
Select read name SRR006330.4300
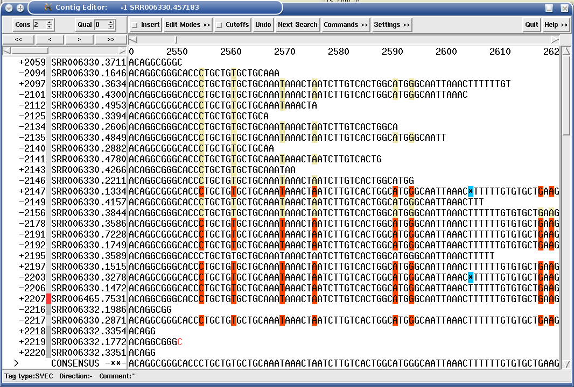[x=89, y=95]
